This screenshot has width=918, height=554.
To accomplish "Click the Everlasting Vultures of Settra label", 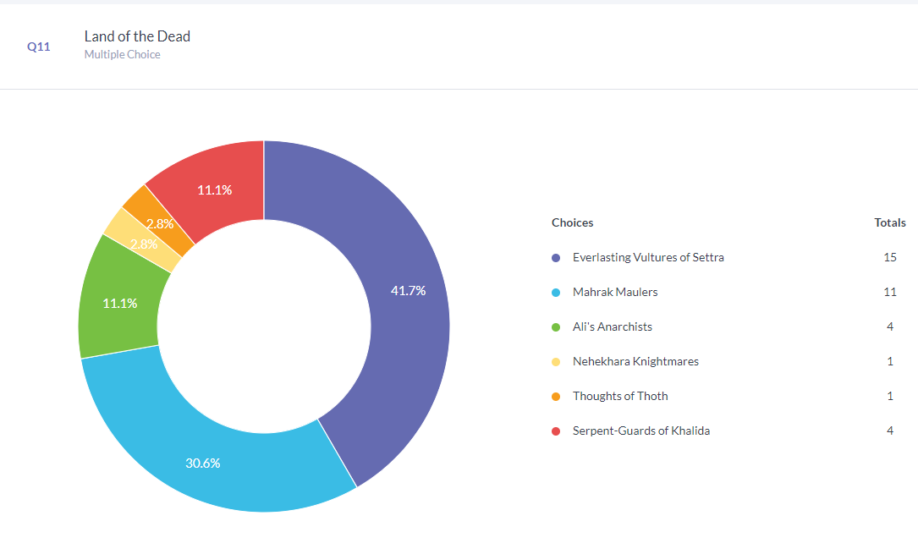I will tap(648, 257).
